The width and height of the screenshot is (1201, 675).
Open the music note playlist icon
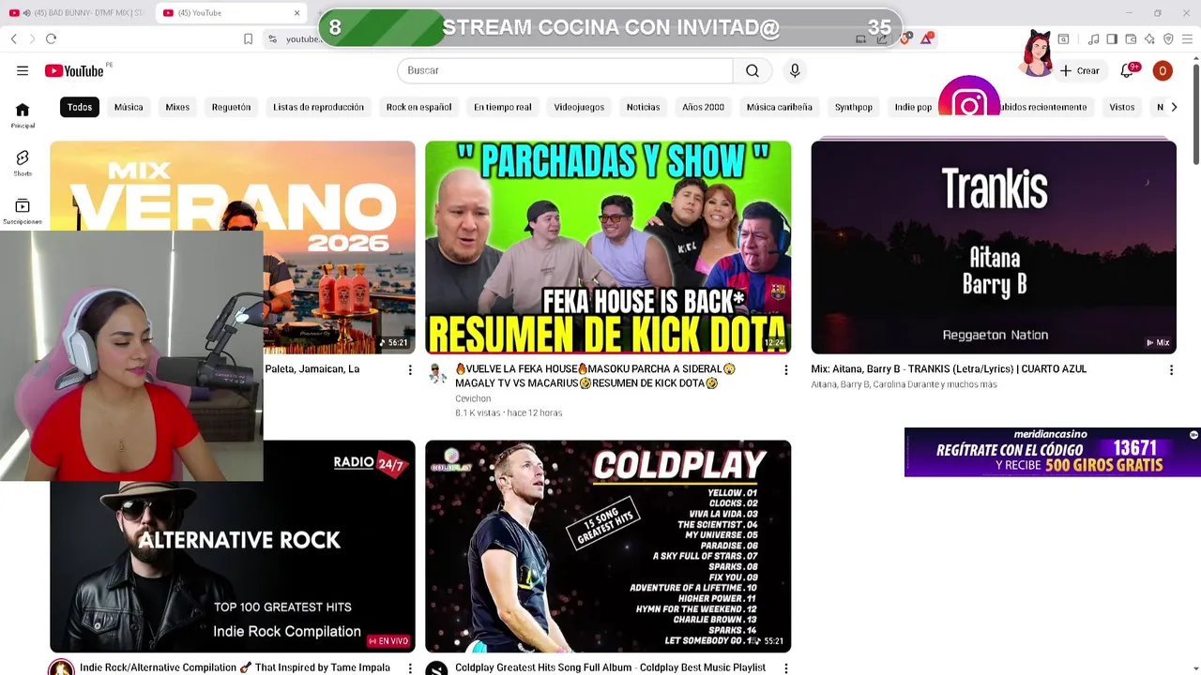(1093, 38)
